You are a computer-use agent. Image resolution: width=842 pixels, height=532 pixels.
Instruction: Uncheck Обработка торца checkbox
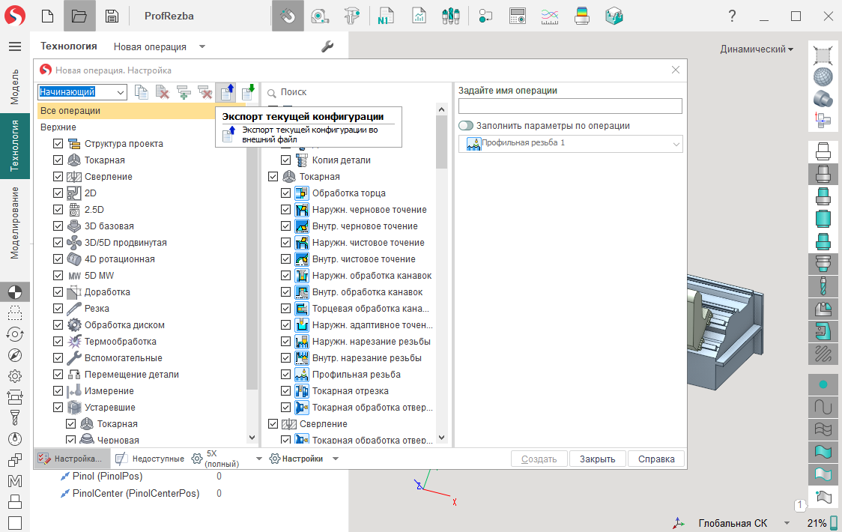285,193
